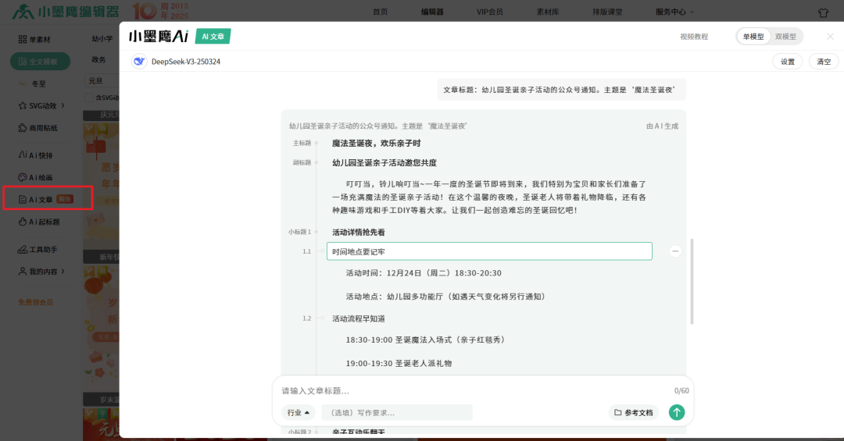Image resolution: width=844 pixels, height=441 pixels.
Task: Click the DeepSeek-V3-250324 model name
Action: 186,62
